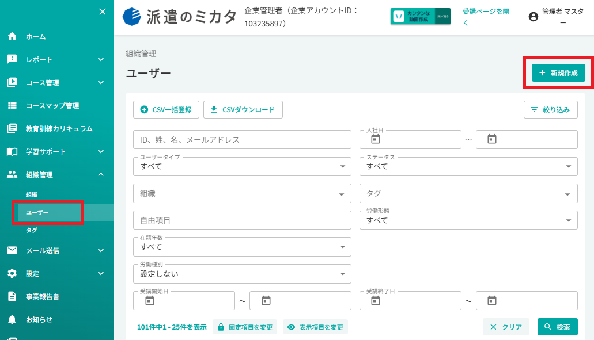Open the 受講ページを開く link
The image size is (594, 340).
pyautogui.click(x=486, y=17)
